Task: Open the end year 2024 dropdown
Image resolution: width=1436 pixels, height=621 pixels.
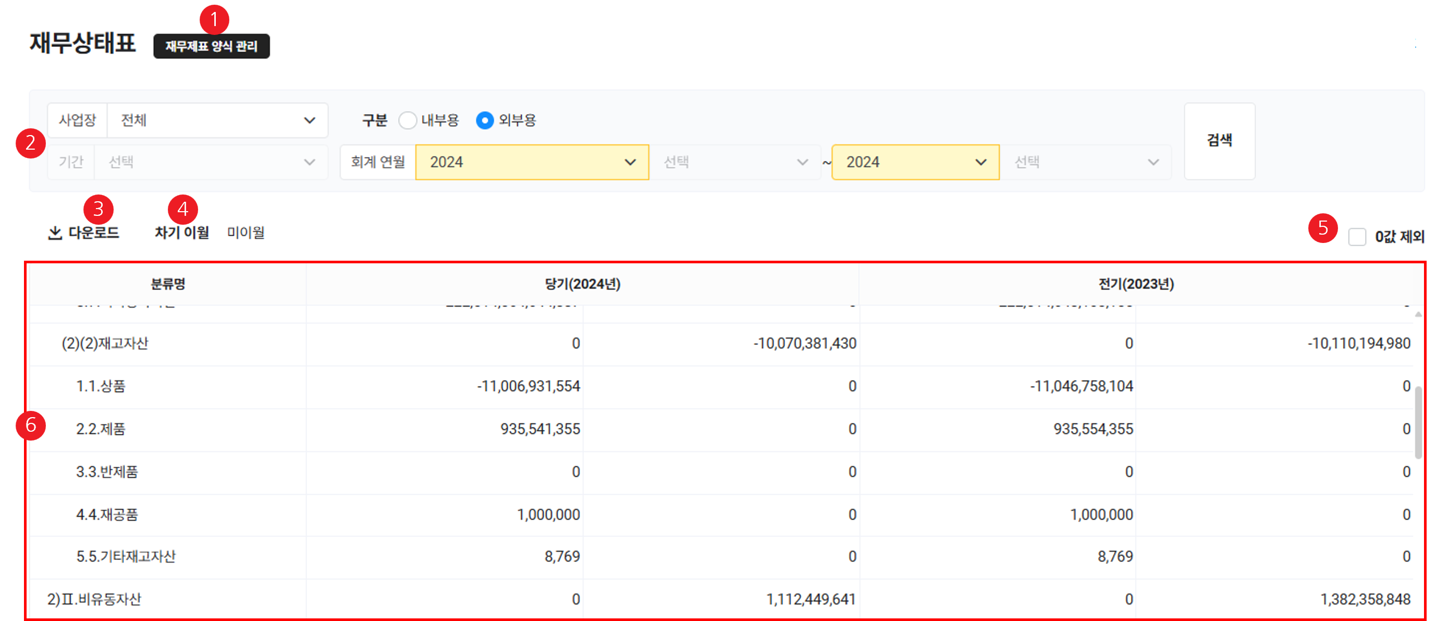Action: 915,162
